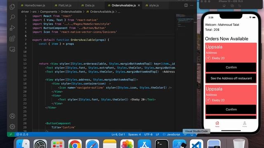Click 'Ekeby 20' in the first Uppsala card
This screenshot has height=148, width=264.
[218, 58]
